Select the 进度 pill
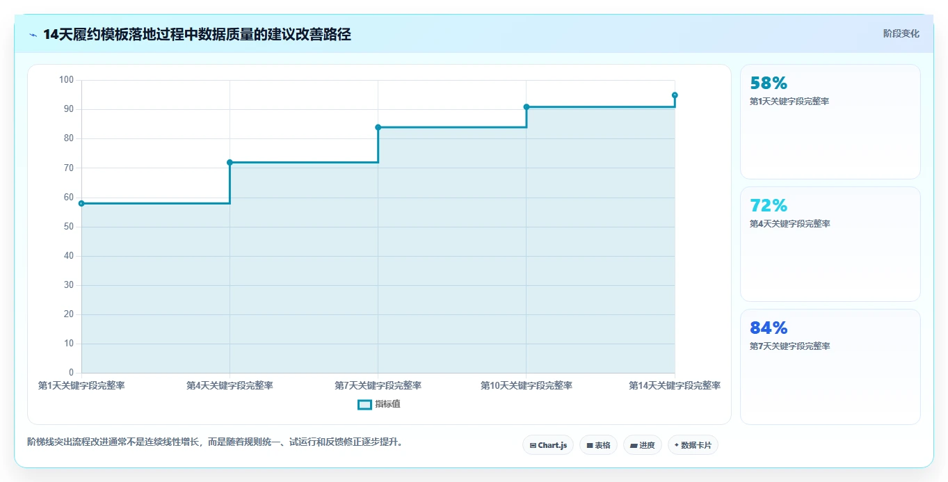 [643, 445]
